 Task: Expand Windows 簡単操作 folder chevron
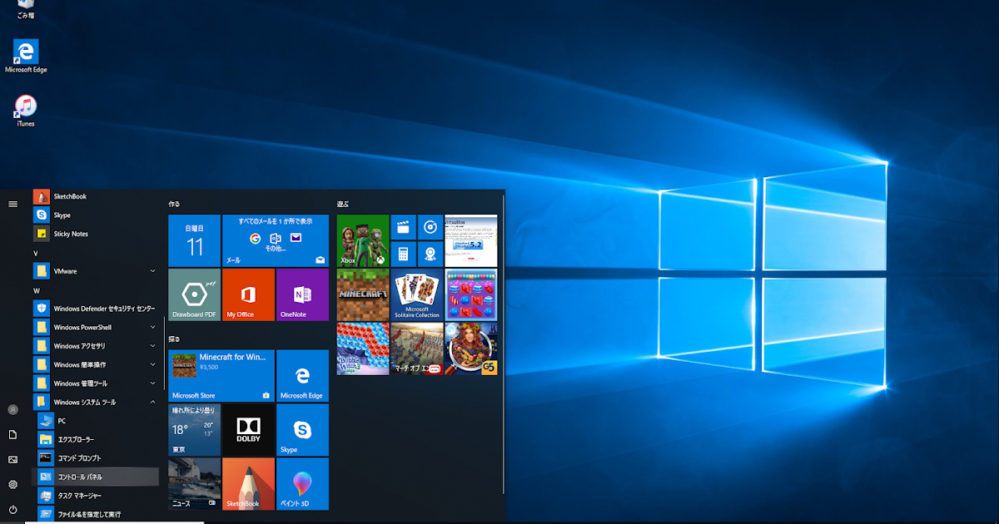coord(152,364)
